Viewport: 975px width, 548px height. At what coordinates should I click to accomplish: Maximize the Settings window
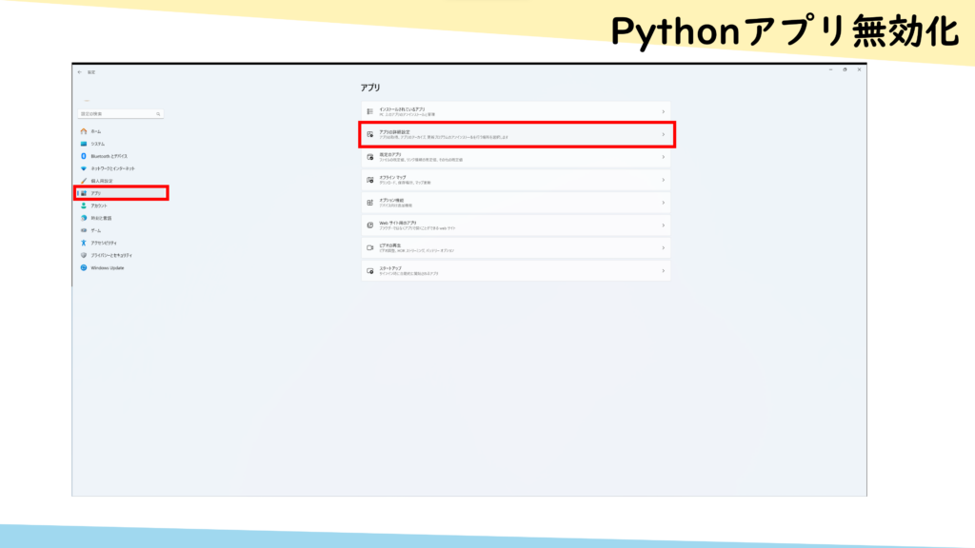tap(846, 69)
